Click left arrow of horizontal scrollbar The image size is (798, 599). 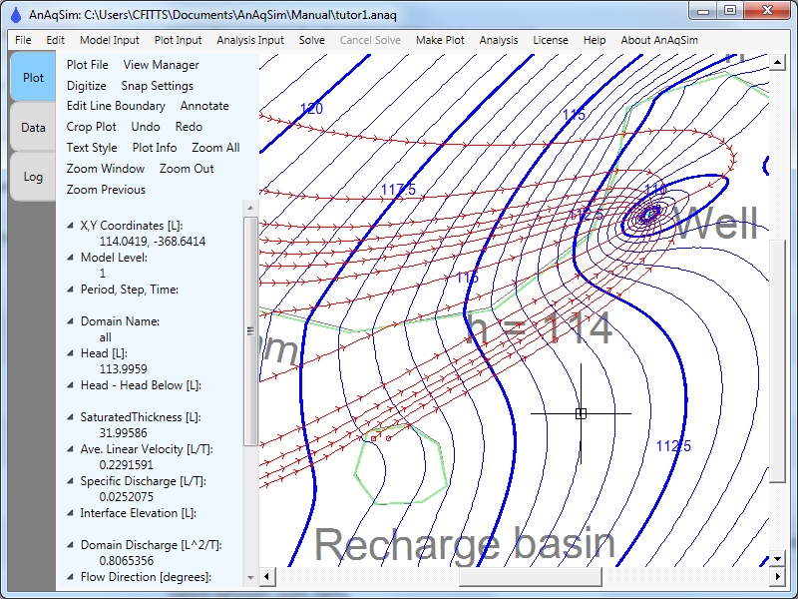267,577
